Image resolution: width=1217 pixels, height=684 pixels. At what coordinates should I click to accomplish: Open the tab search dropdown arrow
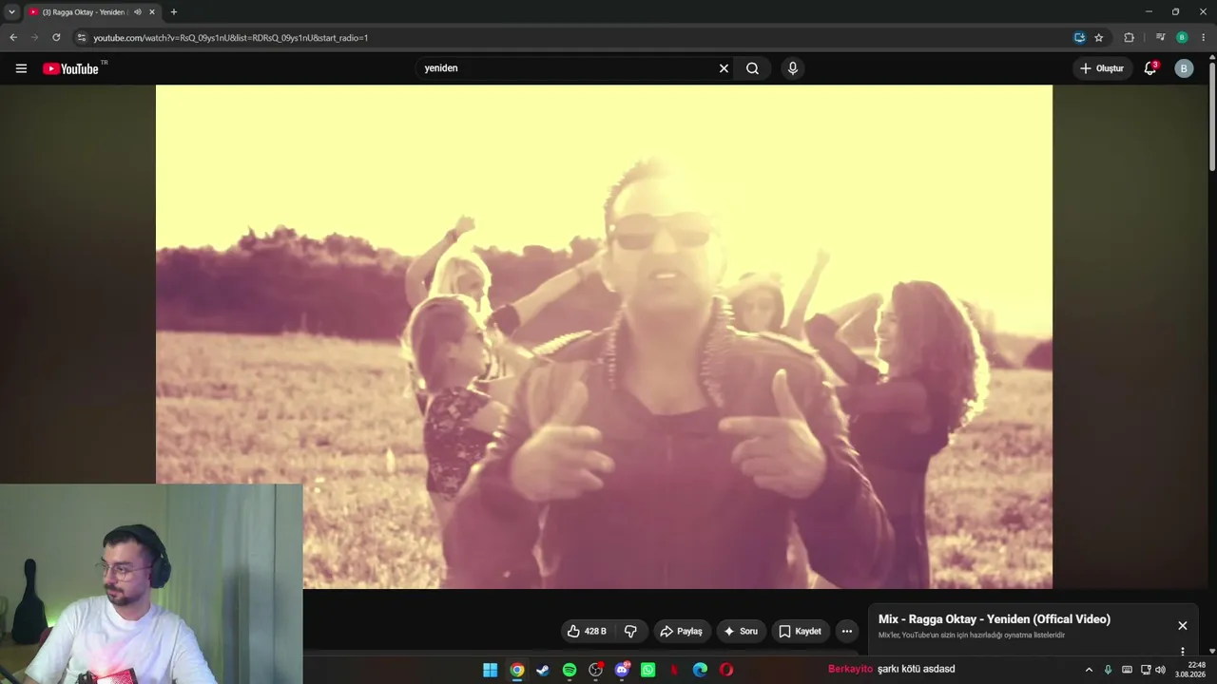(11, 12)
